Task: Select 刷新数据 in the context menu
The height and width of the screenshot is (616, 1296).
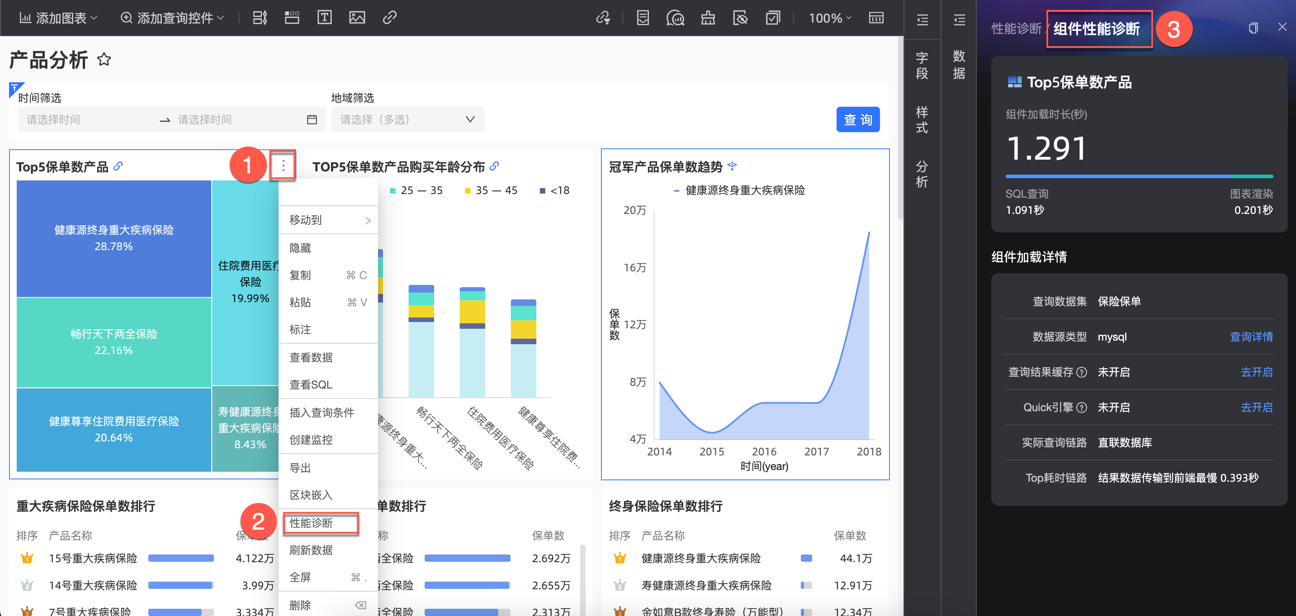Action: pos(329,550)
